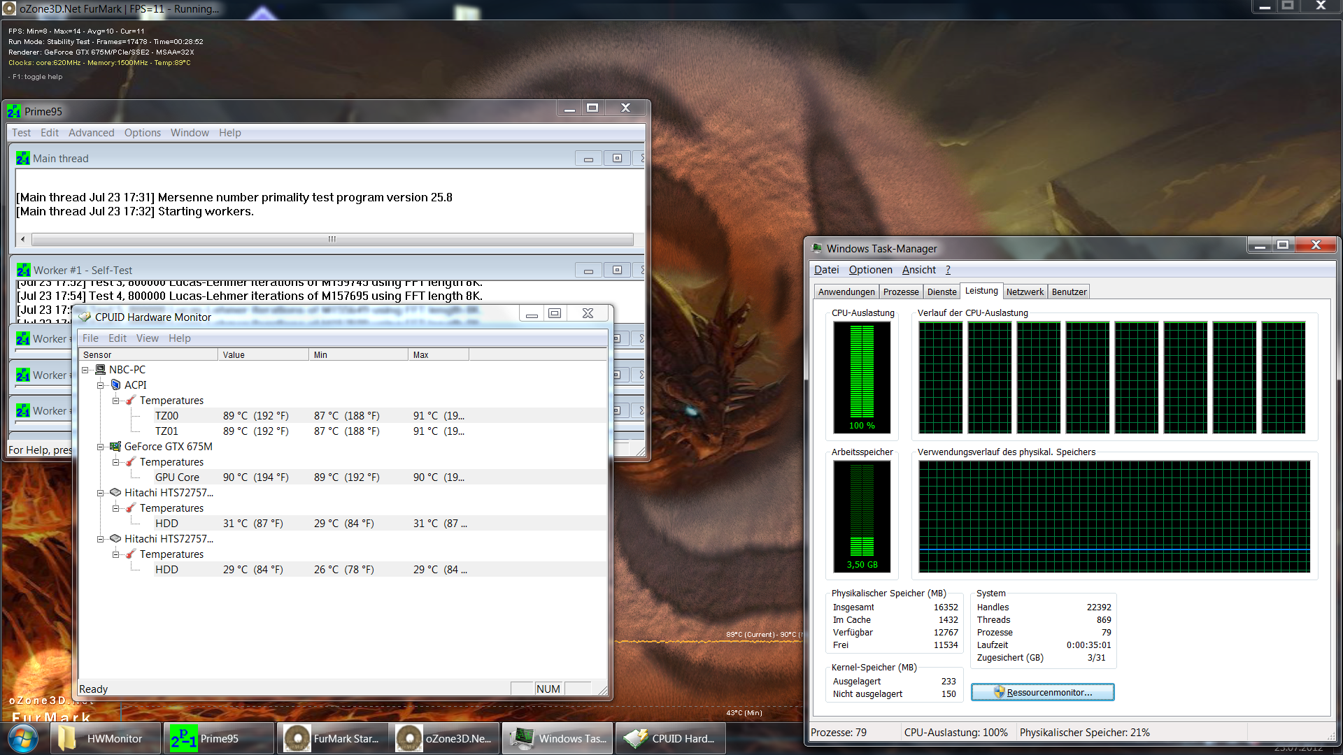1343x755 pixels.
Task: Switch to Prozesse tab
Action: tap(901, 292)
